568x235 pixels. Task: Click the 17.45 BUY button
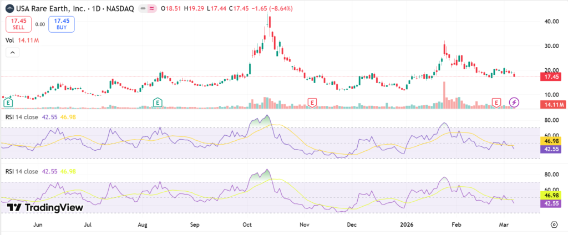61,24
